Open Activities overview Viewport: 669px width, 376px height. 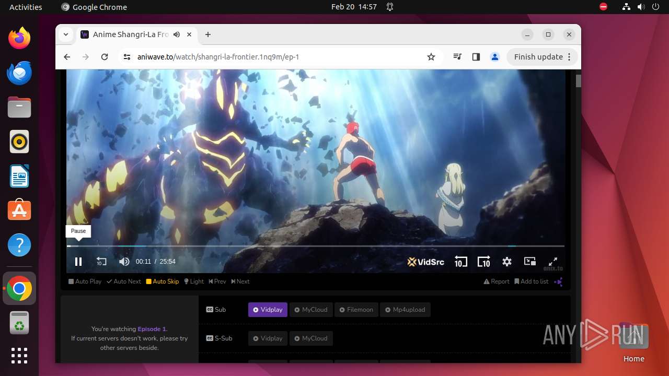point(26,7)
